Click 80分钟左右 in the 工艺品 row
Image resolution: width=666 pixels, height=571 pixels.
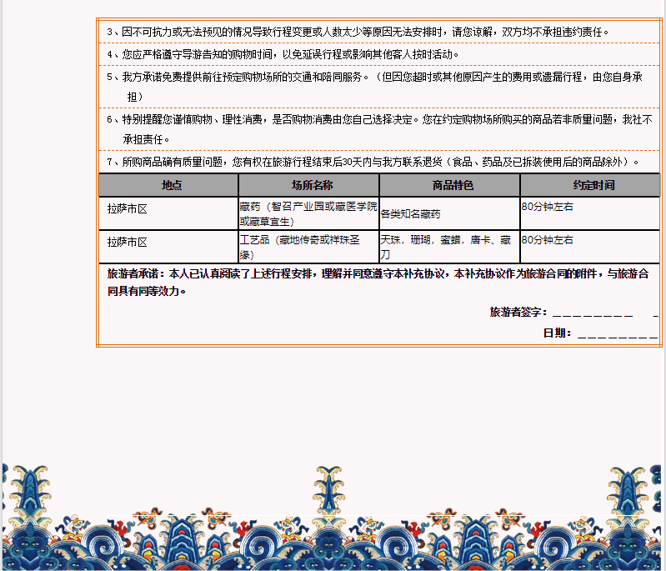(x=548, y=240)
